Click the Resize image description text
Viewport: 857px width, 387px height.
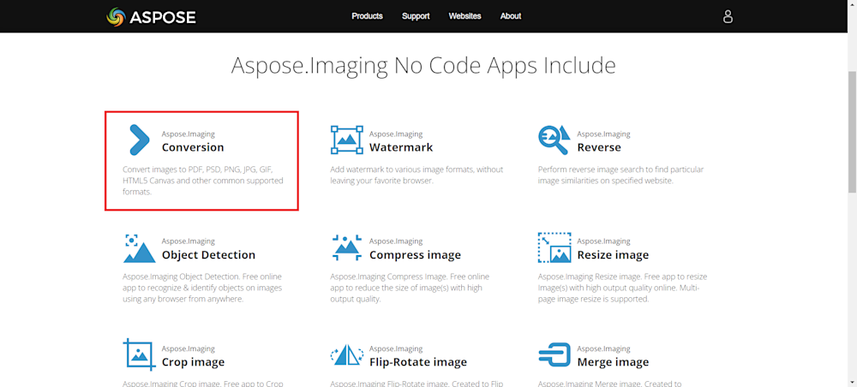(x=622, y=289)
